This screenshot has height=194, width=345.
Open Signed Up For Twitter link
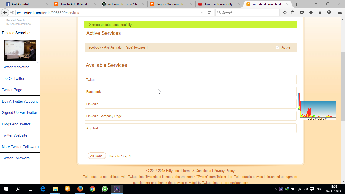coord(19,113)
